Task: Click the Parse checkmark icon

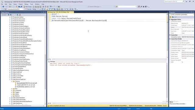Action: pyautogui.click(x=40, y=9)
